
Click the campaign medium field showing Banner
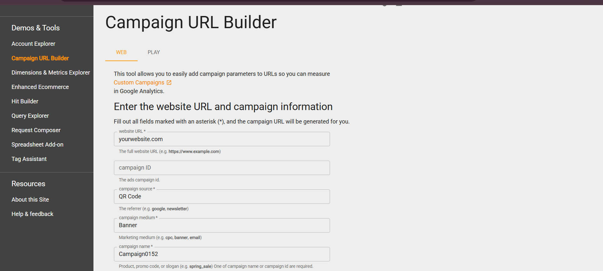pos(222,225)
